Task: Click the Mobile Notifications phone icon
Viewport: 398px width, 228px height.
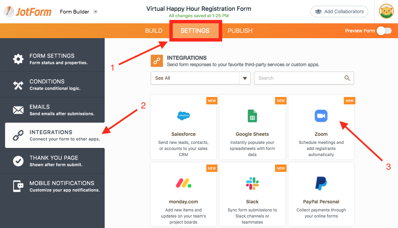Action: click(x=18, y=186)
